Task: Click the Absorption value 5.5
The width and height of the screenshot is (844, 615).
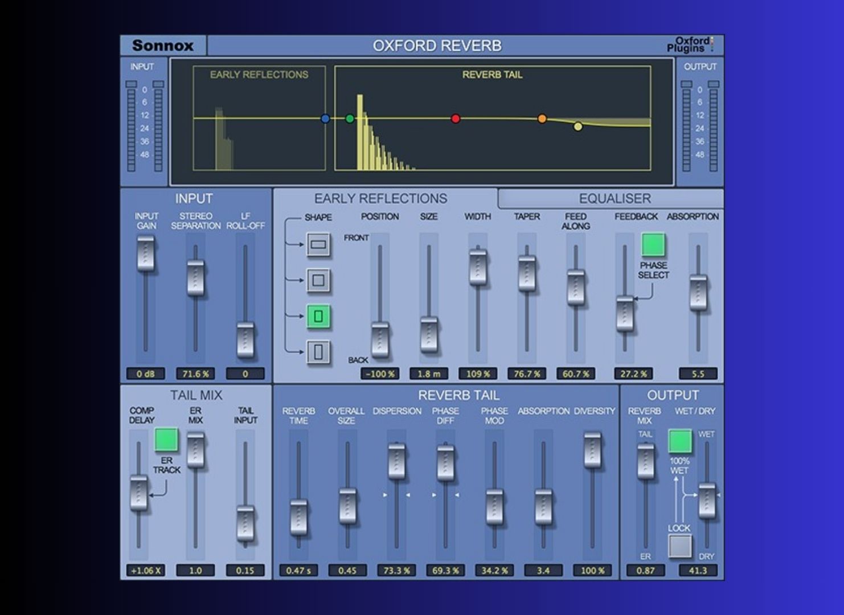Action: point(698,374)
